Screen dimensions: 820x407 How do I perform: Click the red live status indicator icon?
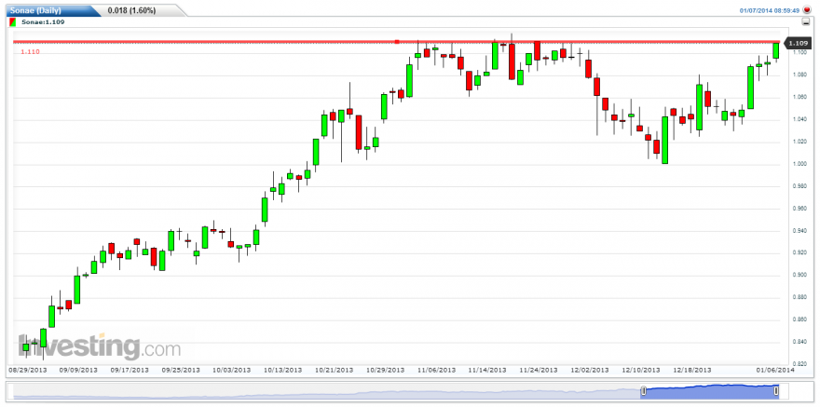(806, 10)
